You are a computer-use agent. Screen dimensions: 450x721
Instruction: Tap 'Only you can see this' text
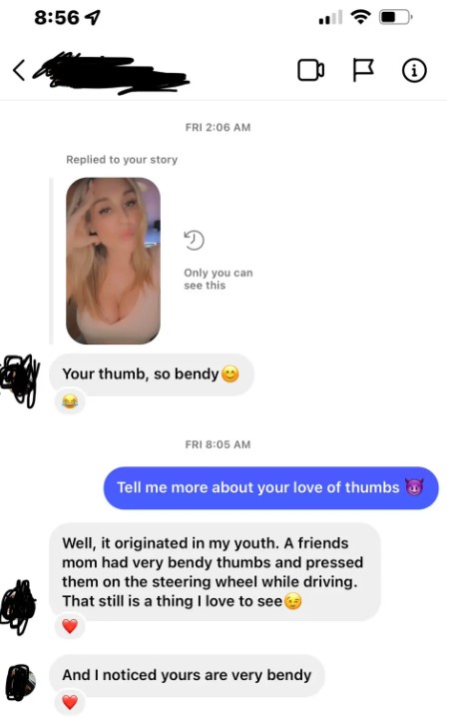pyautogui.click(x=219, y=279)
